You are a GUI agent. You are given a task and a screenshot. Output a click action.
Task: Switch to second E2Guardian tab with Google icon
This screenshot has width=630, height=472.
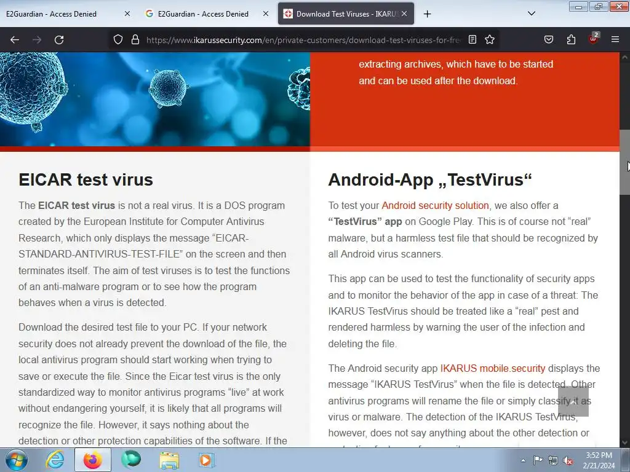click(207, 14)
